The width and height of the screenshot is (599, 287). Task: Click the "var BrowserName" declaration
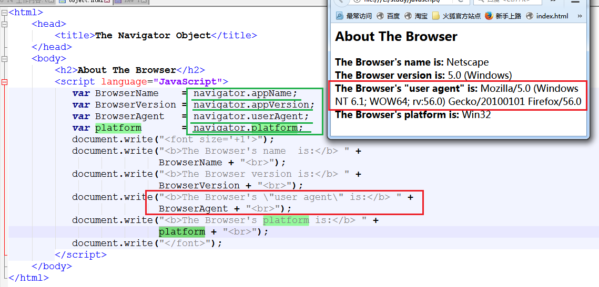(115, 93)
